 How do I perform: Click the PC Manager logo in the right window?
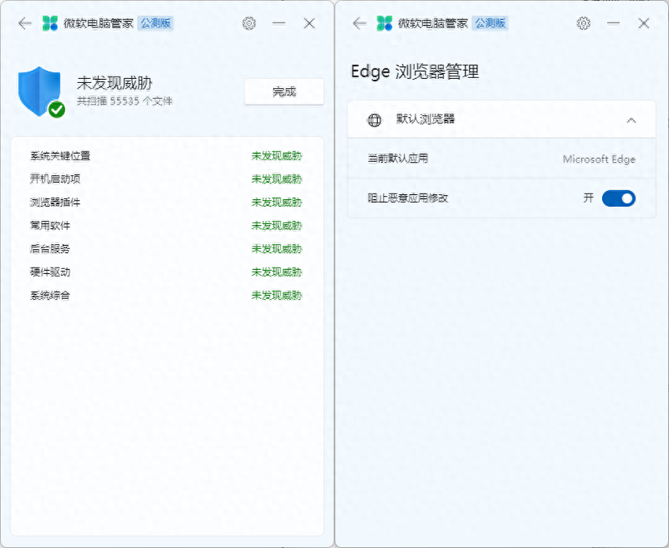384,23
